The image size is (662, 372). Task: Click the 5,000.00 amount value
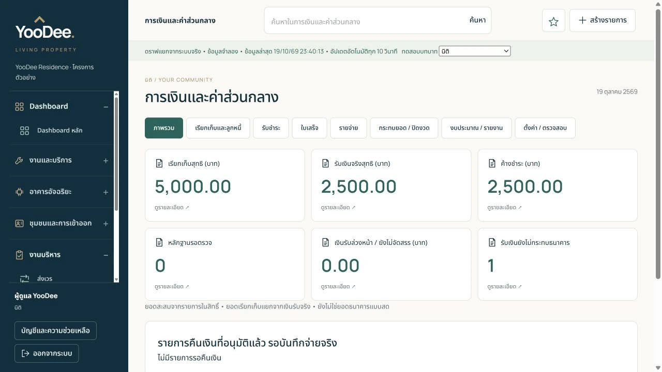pos(193,187)
